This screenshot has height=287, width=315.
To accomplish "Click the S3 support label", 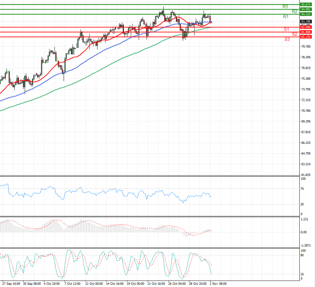I will pos(287,39).
